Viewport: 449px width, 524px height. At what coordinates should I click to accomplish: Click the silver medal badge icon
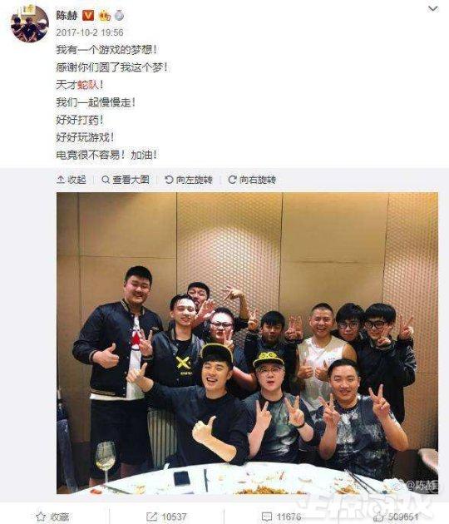click(119, 15)
